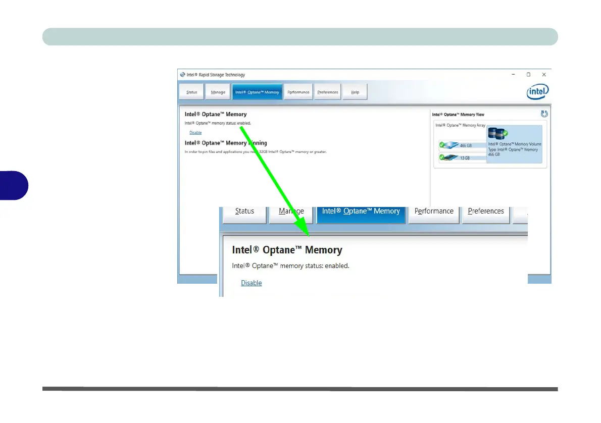The image size is (601, 423).
Task: Open the Status tab
Action: 191,92
